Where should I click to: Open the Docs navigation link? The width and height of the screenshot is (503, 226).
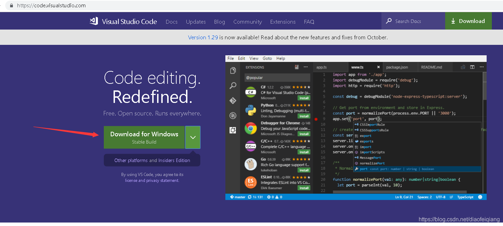[172, 22]
